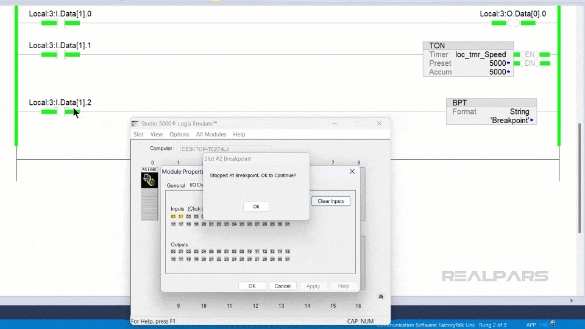Toggle output bit 15
585x329 pixels.
(x=287, y=252)
